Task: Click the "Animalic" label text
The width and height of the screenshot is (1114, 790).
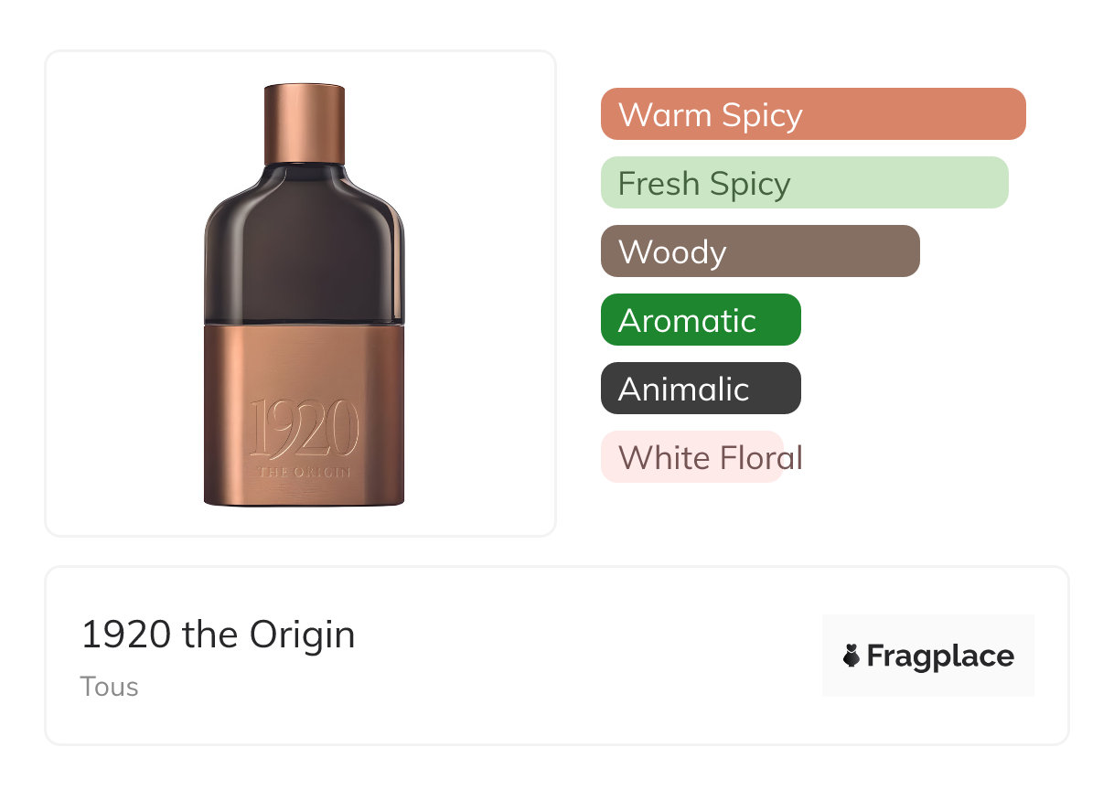Action: 683,389
